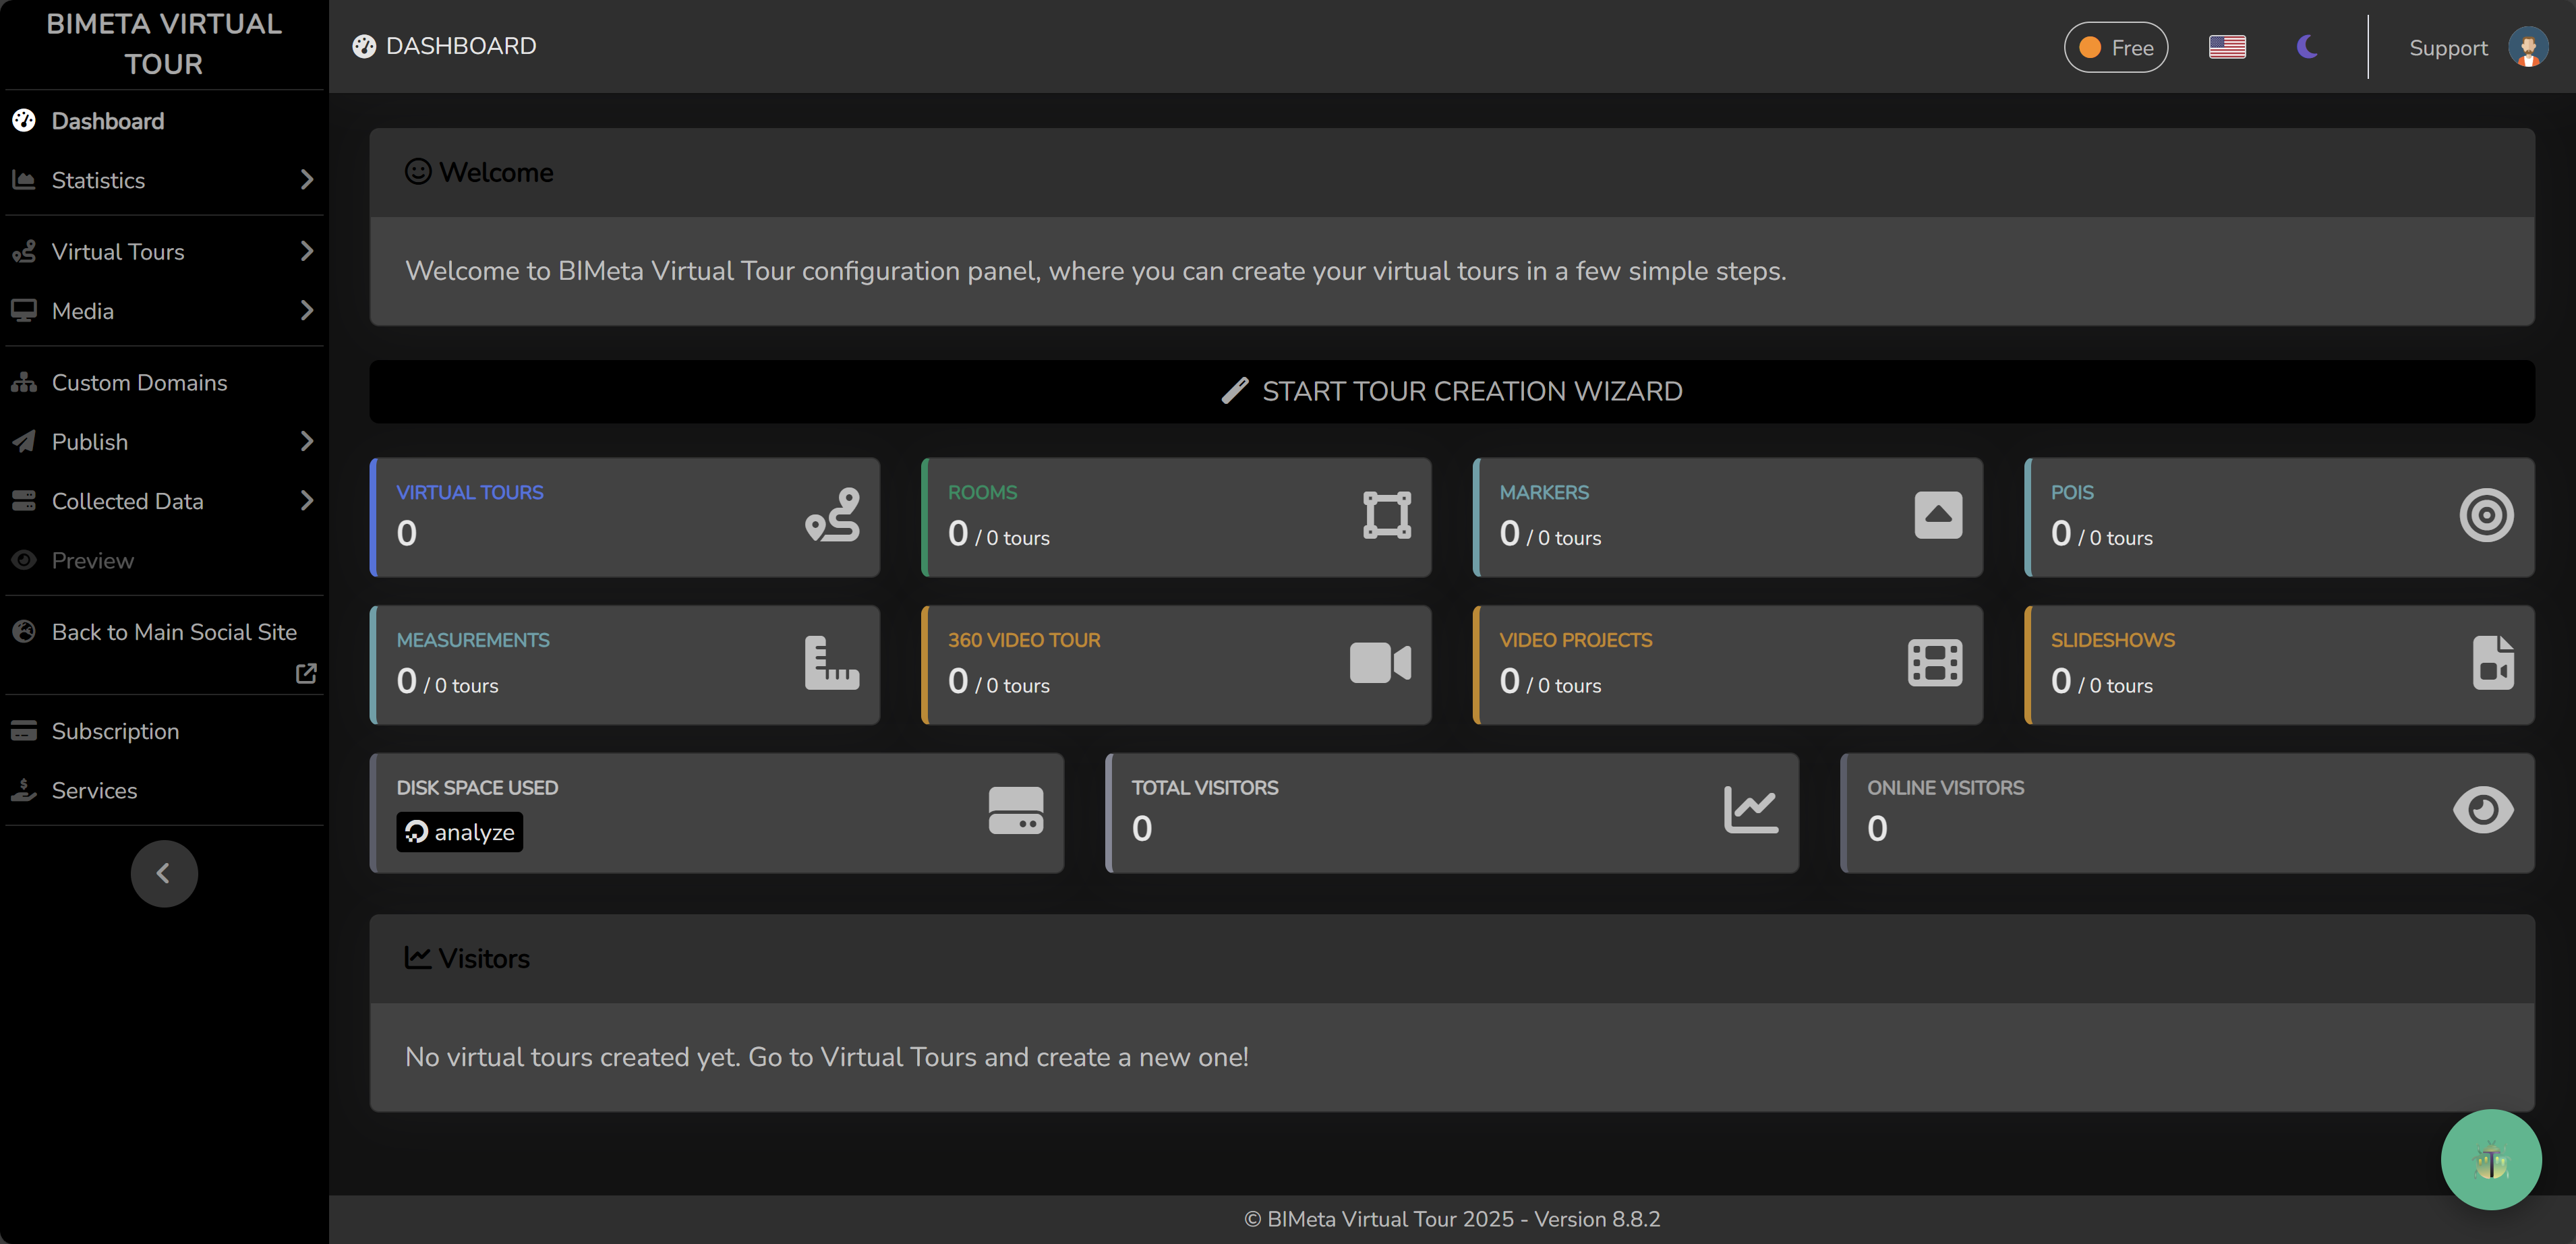
Task: Start the Tour Creation Wizard
Action: [1451, 391]
